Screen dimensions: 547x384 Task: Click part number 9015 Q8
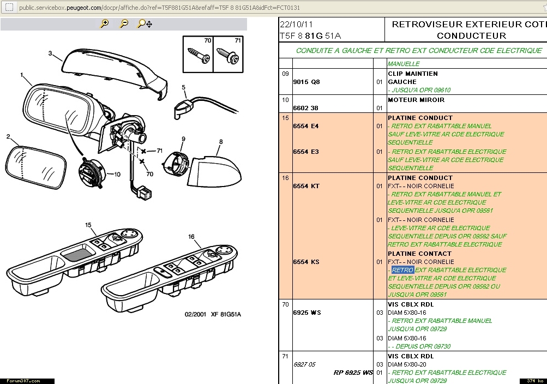(x=306, y=82)
